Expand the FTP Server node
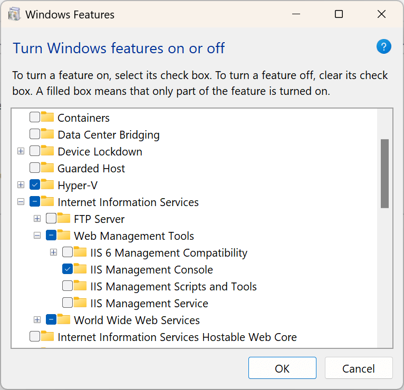404x390 pixels. (37, 219)
